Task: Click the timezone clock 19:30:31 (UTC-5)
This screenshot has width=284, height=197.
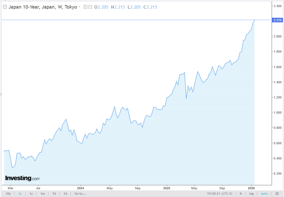Action: (x=220, y=194)
